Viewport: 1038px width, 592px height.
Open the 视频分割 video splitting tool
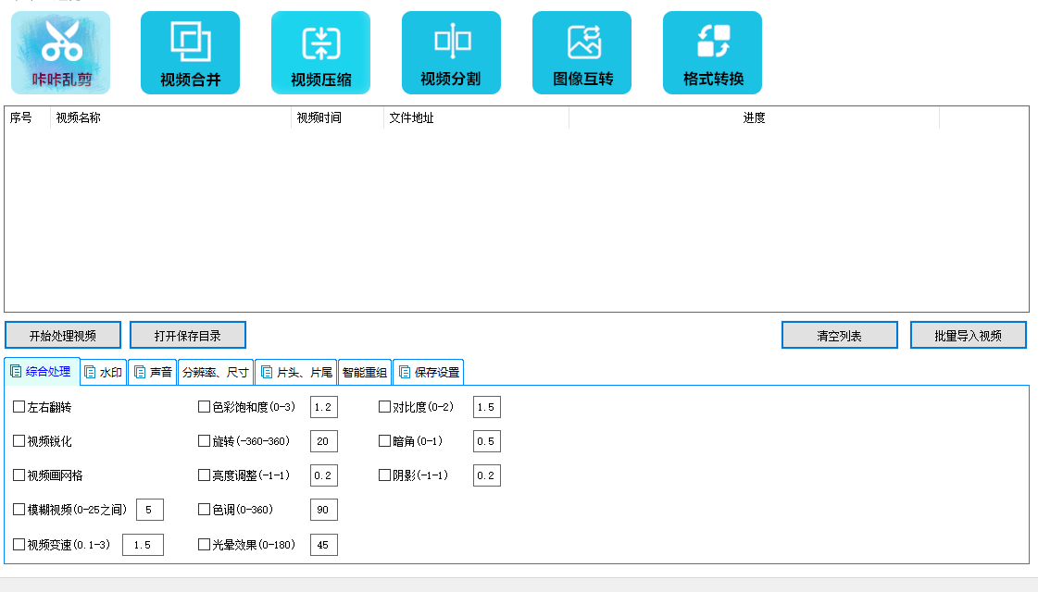point(451,52)
